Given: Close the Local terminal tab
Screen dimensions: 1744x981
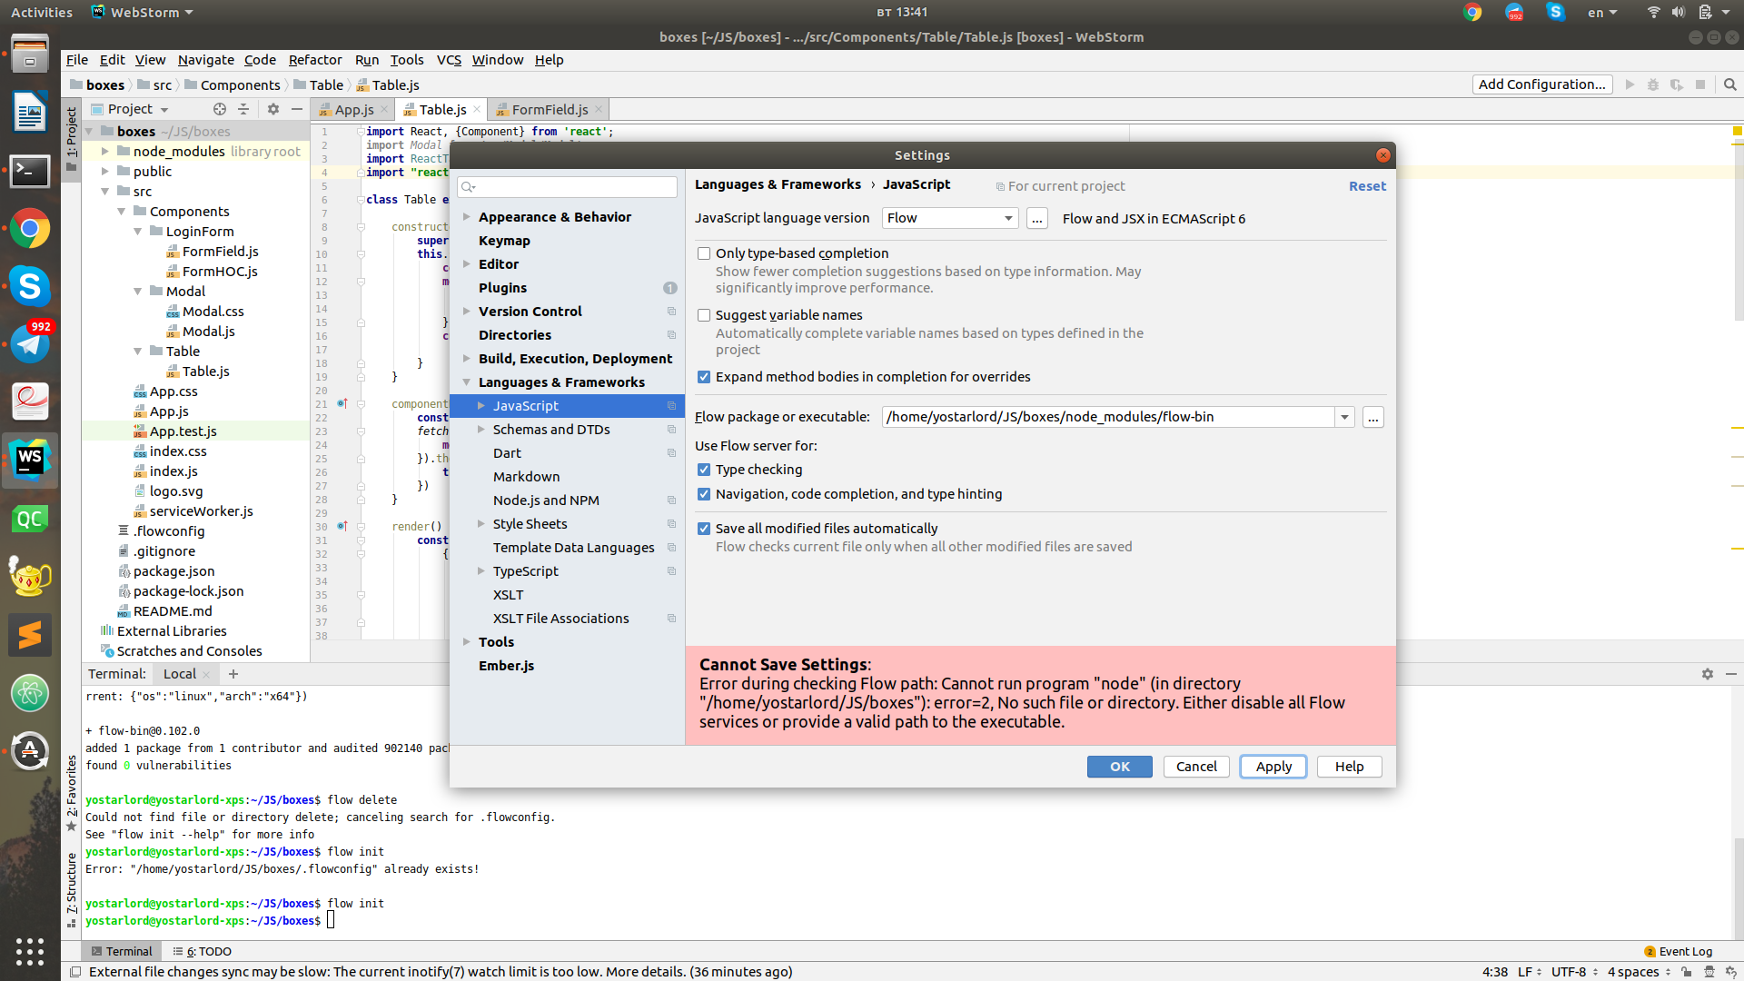Looking at the screenshot, I should (x=206, y=674).
